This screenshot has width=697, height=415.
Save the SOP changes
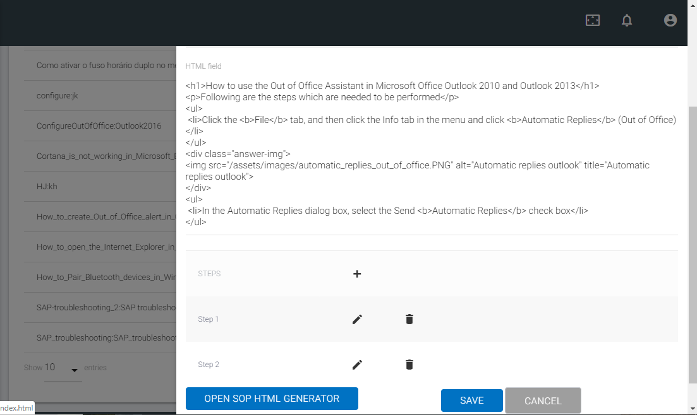coord(471,400)
